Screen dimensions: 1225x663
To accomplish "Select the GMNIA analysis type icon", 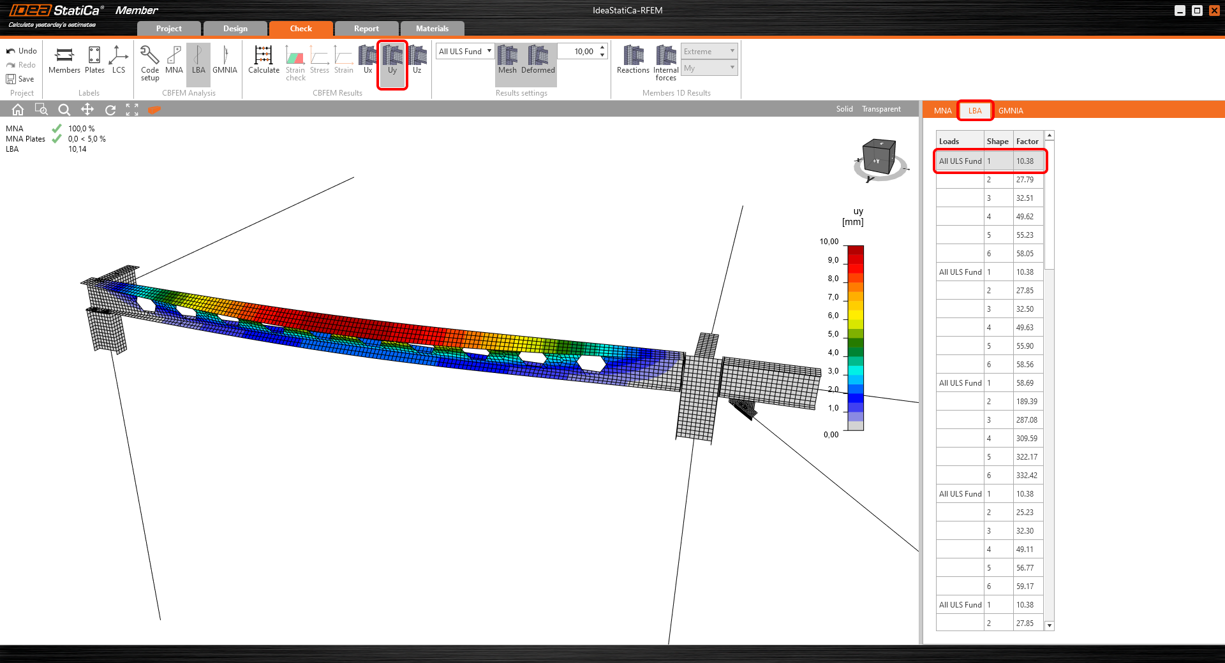I will click(225, 60).
